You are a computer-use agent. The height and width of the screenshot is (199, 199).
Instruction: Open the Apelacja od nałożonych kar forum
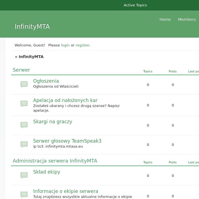pyautogui.click(x=65, y=100)
